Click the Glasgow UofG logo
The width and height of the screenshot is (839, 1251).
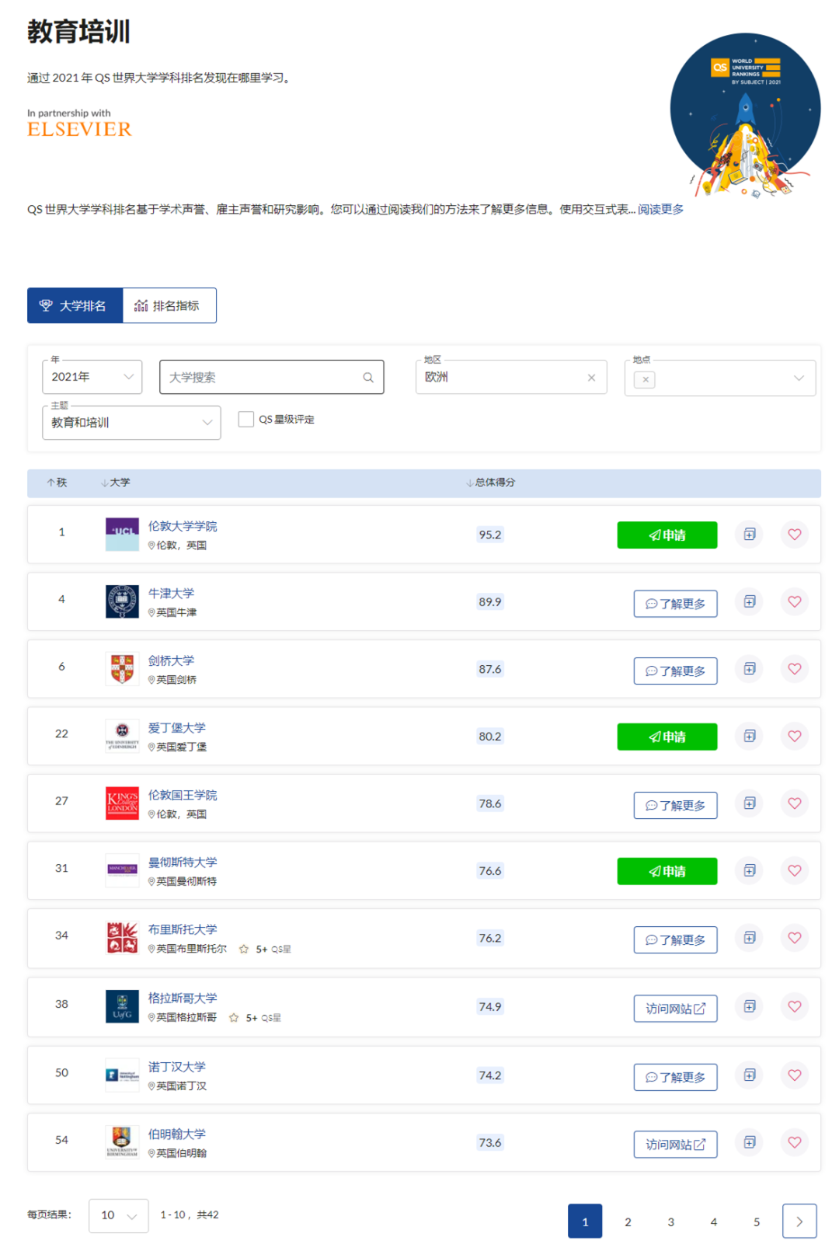pyautogui.click(x=122, y=1006)
